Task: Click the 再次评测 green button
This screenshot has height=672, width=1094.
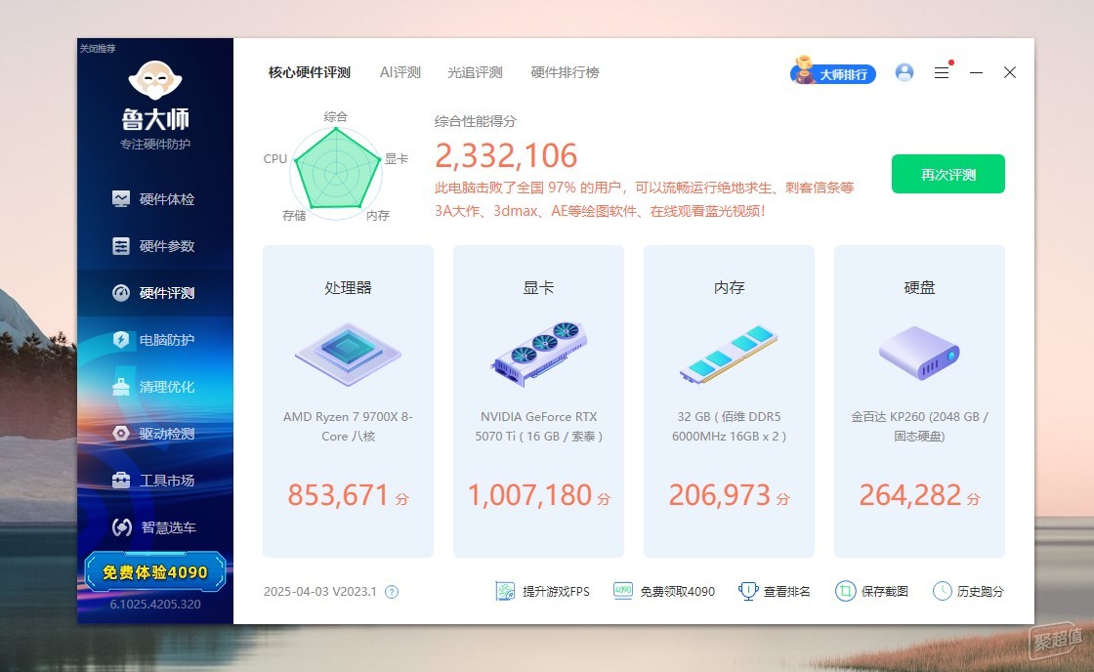Action: [948, 174]
